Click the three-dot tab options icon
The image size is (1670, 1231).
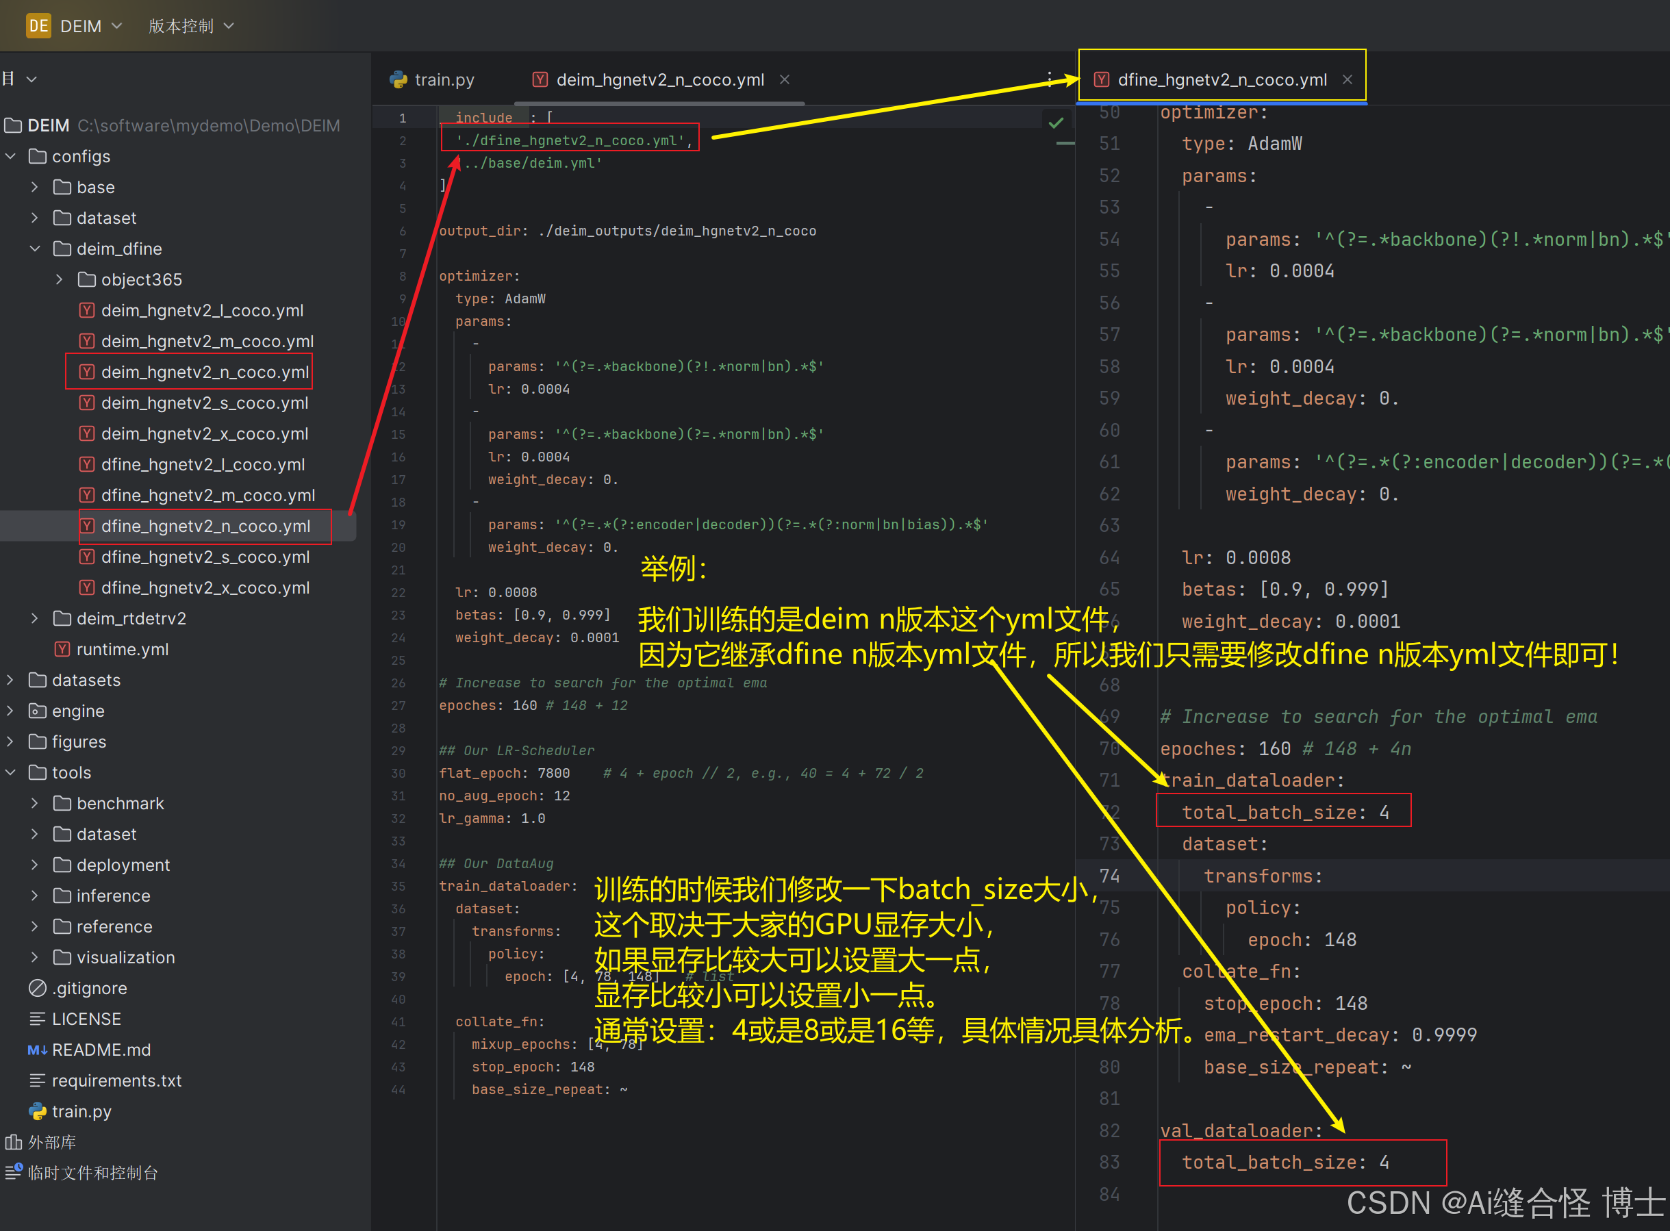click(x=1049, y=79)
